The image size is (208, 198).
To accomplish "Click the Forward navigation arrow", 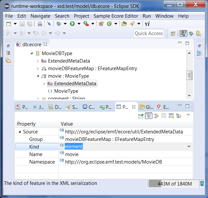I will pos(58,33).
